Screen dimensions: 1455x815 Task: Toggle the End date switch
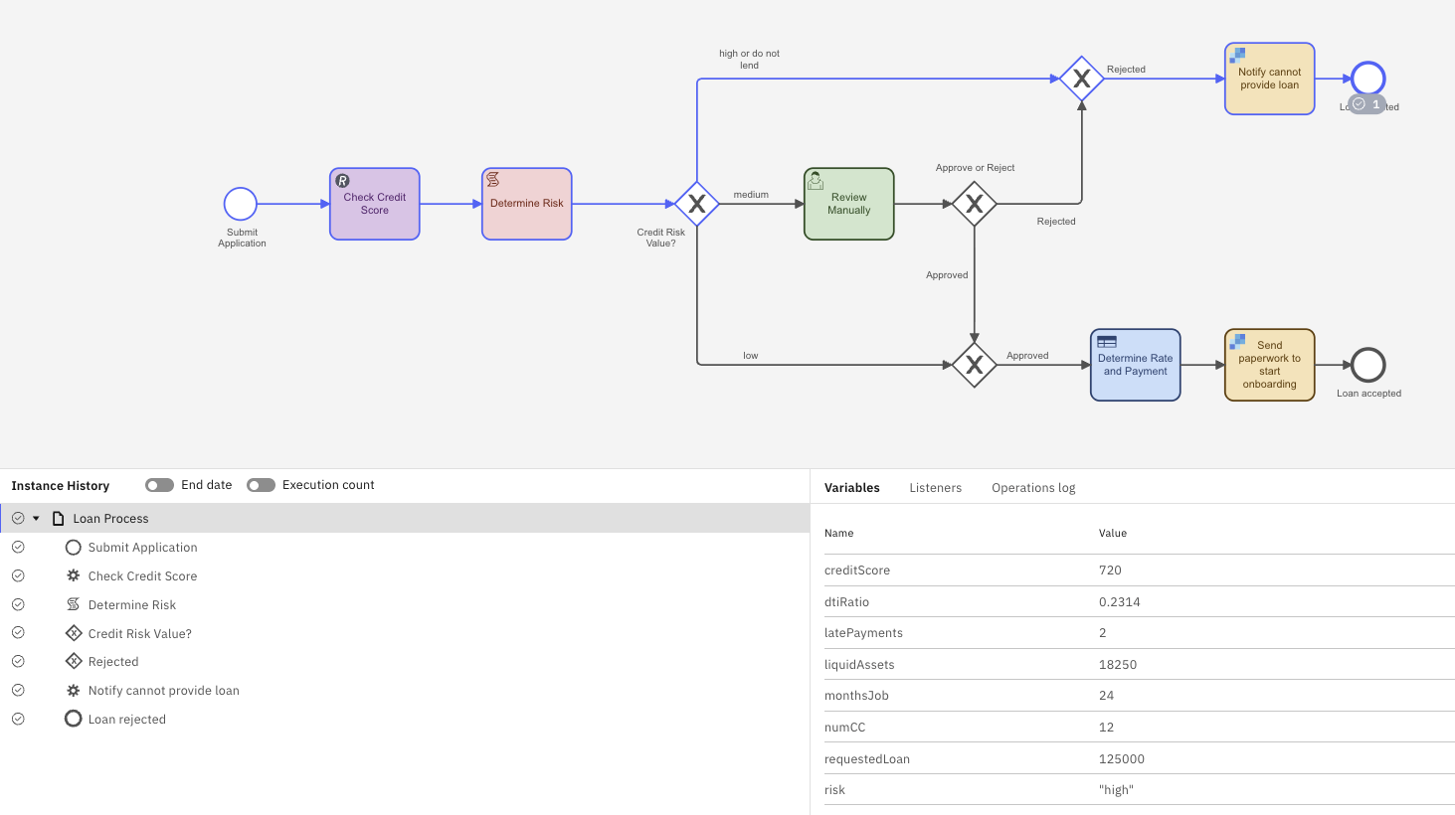(x=159, y=485)
